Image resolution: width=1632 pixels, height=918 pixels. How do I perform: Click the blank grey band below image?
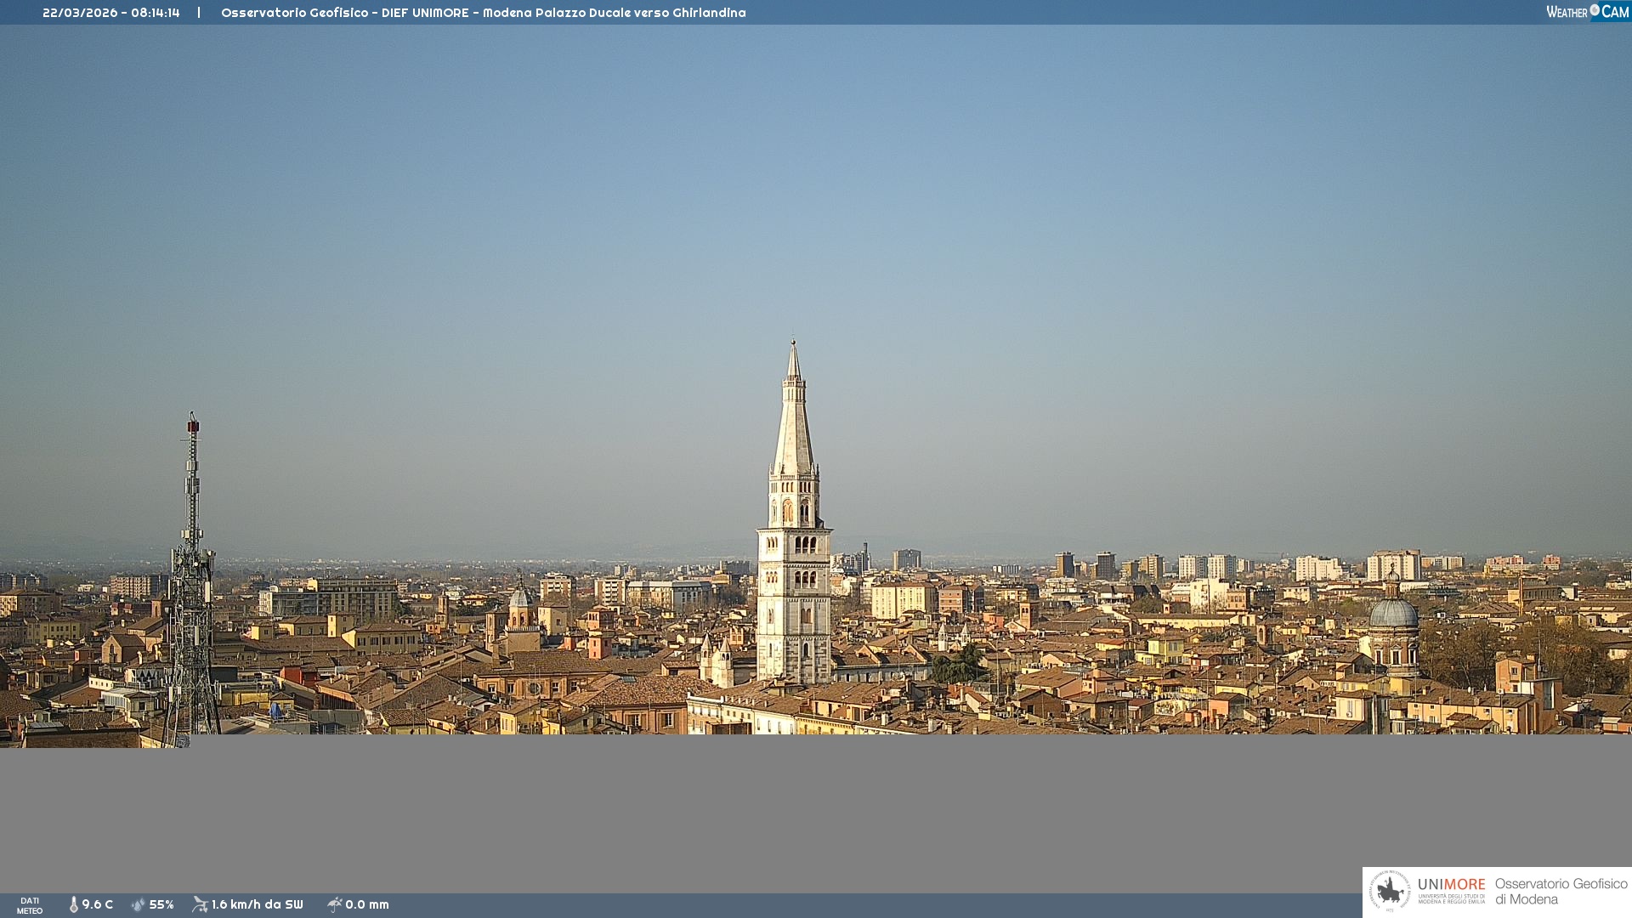coord(816,812)
